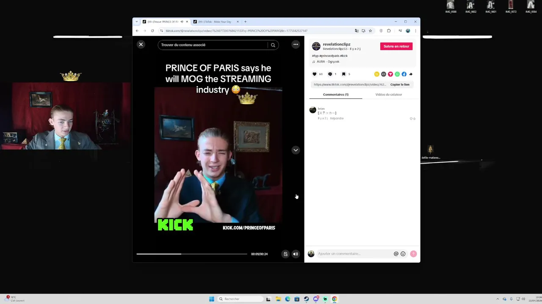Click the red send-to-friends share icon
The height and width of the screenshot is (304, 542).
(x=390, y=74)
